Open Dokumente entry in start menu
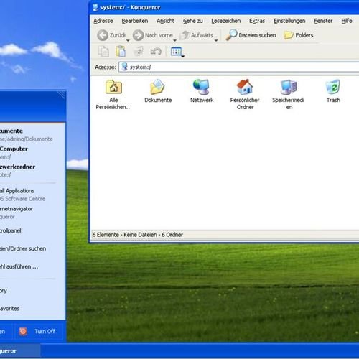 [x=28, y=135]
